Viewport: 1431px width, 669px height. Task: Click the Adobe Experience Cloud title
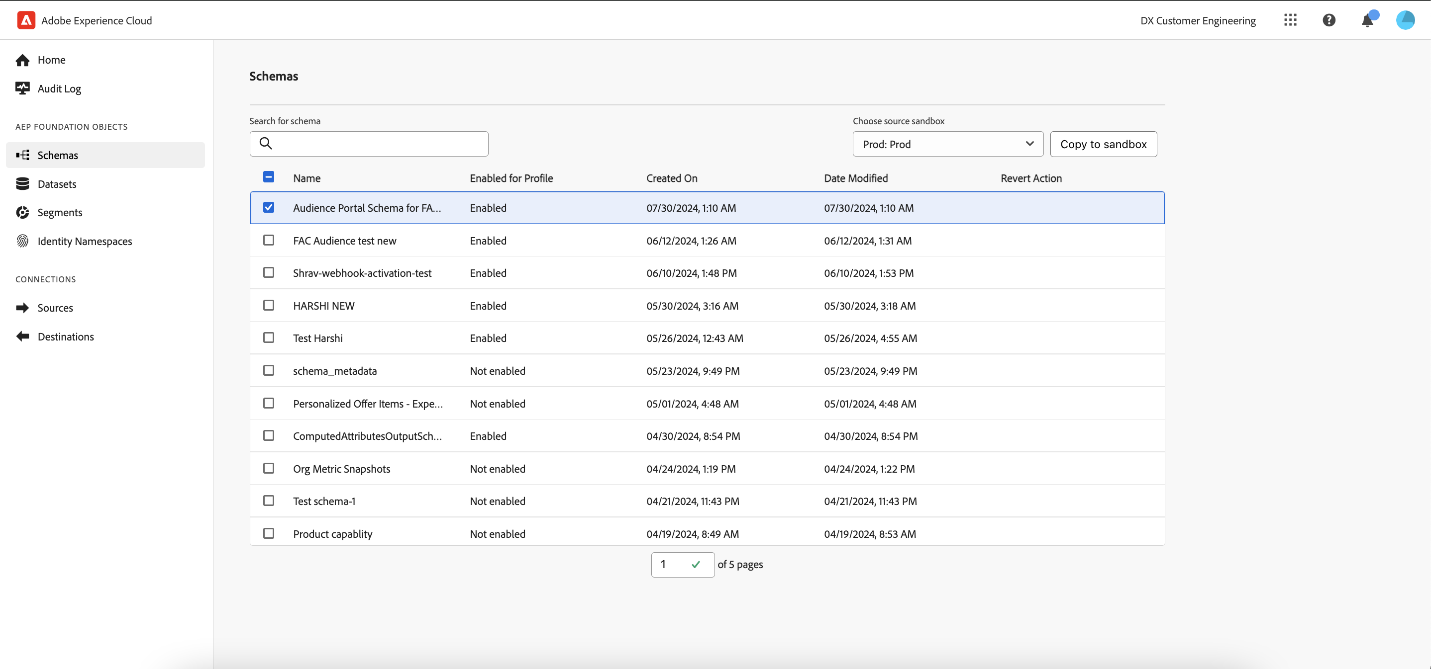(x=97, y=20)
